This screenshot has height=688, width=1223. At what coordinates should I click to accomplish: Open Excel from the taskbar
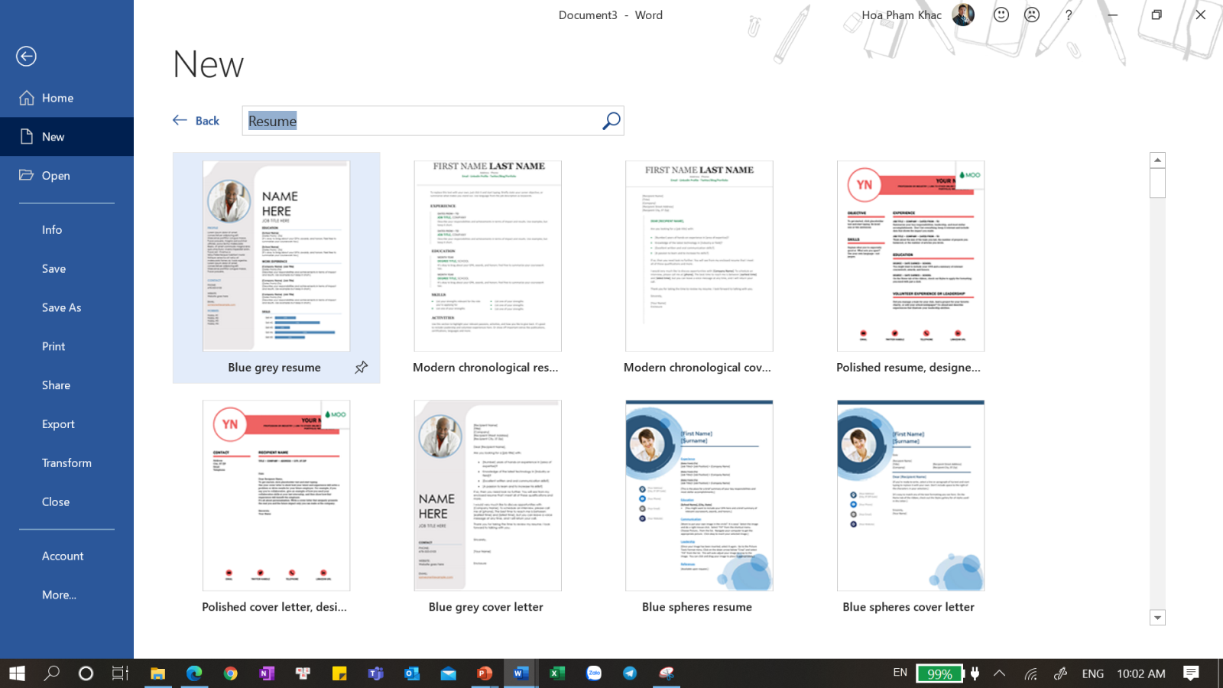[557, 673]
